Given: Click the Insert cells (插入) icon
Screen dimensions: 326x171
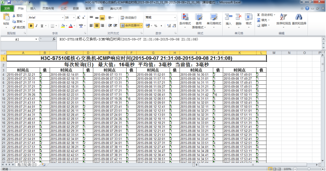Looking at the screenshot, I should coord(229,17).
